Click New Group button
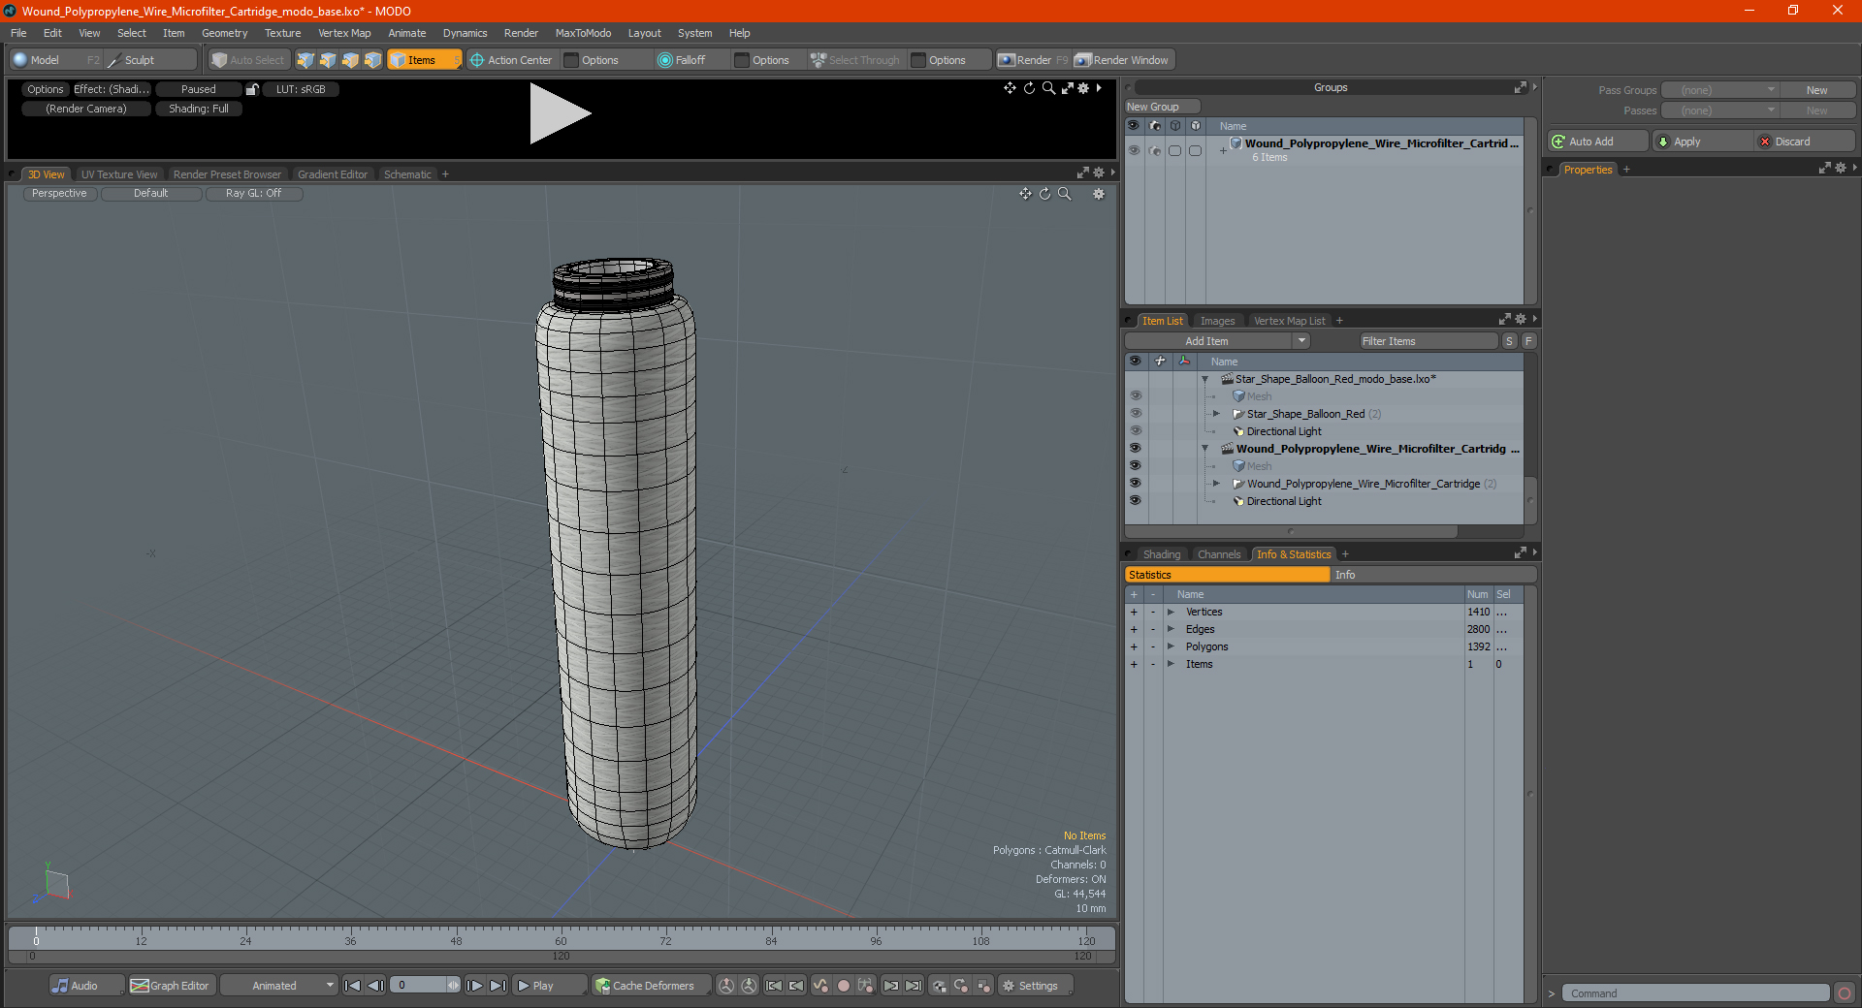The height and width of the screenshot is (1008, 1862). point(1161,107)
